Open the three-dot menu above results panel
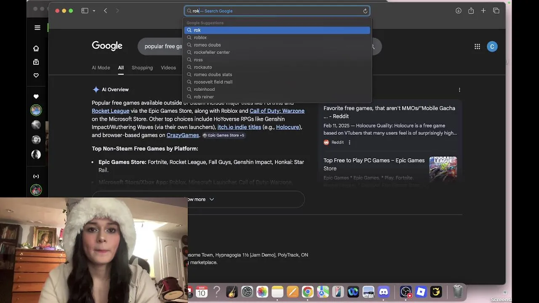The height and width of the screenshot is (303, 539). coord(459,90)
